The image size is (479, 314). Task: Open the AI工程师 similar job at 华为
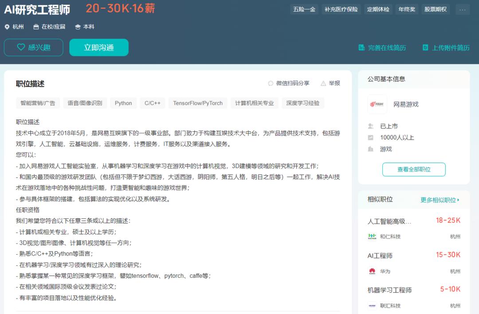pos(380,256)
